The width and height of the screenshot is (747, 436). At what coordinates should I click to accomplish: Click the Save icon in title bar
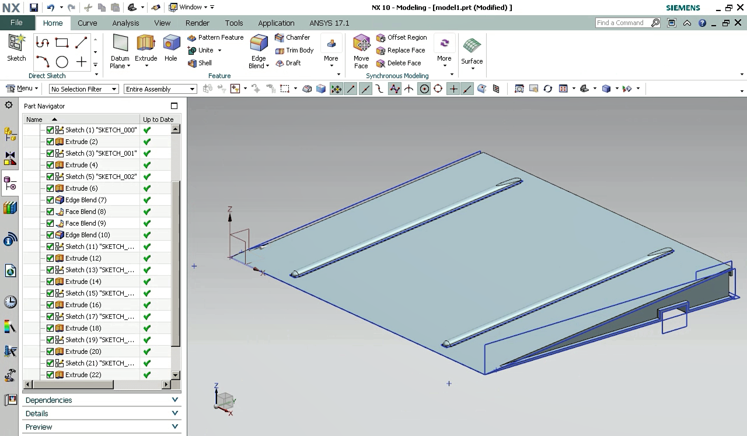click(x=34, y=7)
